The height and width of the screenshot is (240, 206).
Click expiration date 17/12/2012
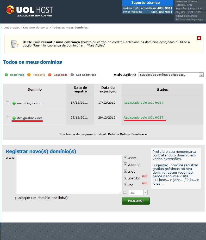coord(107,103)
